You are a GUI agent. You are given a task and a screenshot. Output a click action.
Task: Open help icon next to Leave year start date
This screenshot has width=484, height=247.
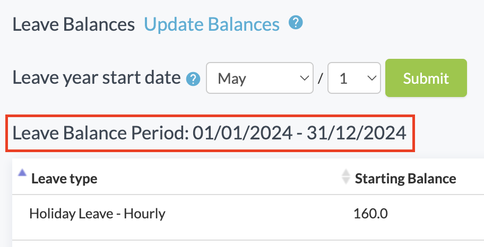click(193, 79)
